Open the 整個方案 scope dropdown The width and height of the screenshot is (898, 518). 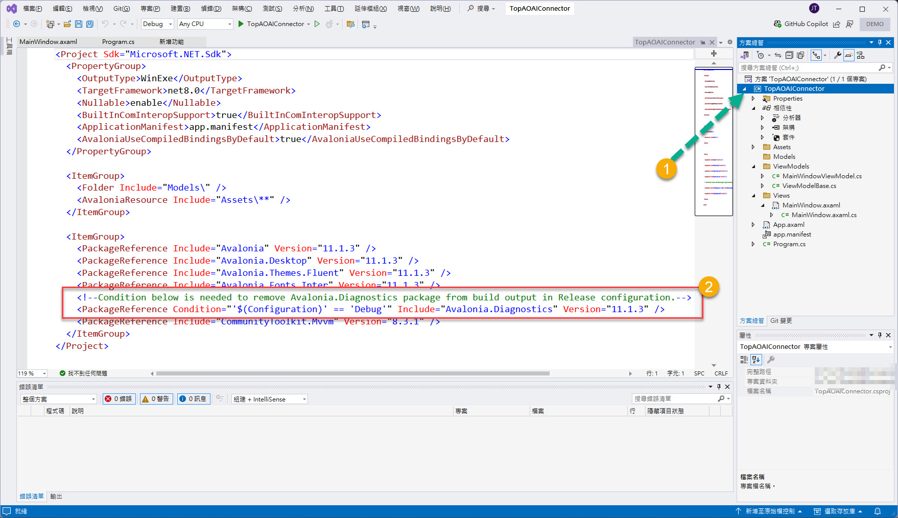point(58,399)
